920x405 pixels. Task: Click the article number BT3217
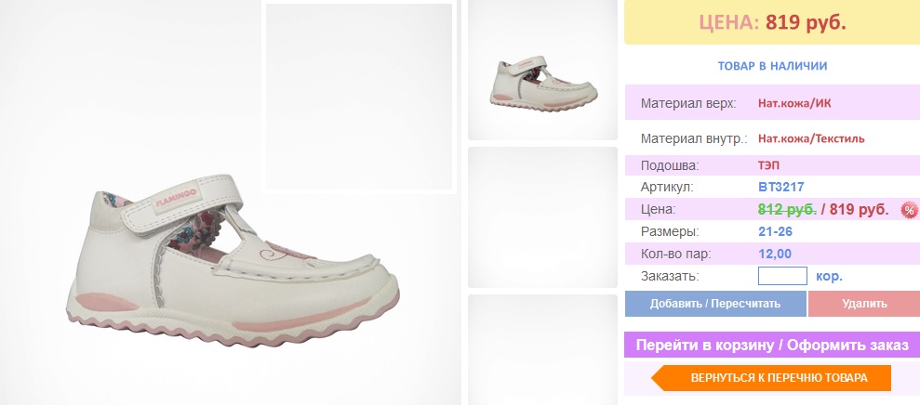point(781,188)
